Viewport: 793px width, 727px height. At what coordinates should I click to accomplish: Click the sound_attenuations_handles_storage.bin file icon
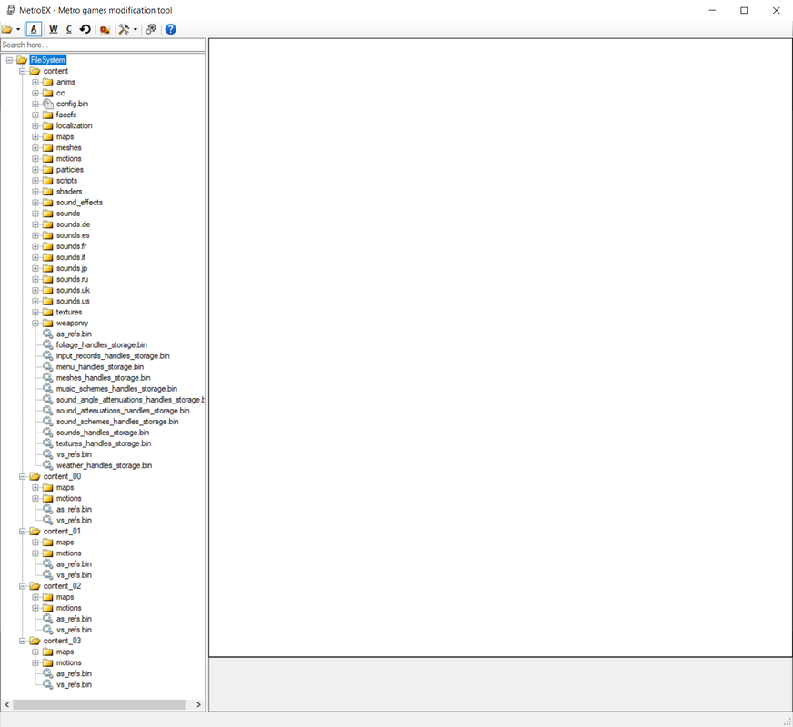click(47, 411)
